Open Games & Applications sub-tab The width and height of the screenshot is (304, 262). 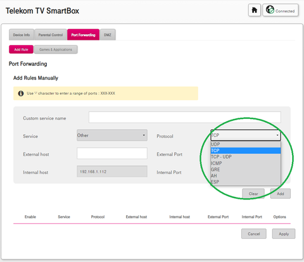(x=56, y=49)
